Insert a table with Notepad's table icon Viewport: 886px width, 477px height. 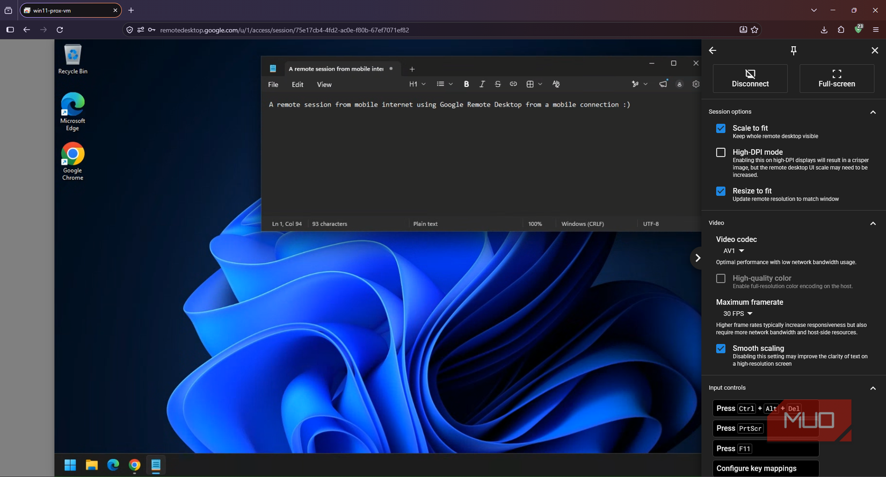pos(530,84)
